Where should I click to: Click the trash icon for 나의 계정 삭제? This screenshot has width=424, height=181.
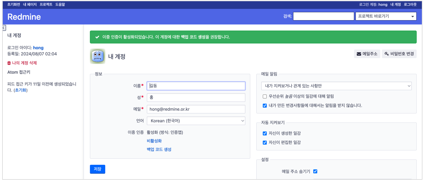pyautogui.click(x=9, y=63)
